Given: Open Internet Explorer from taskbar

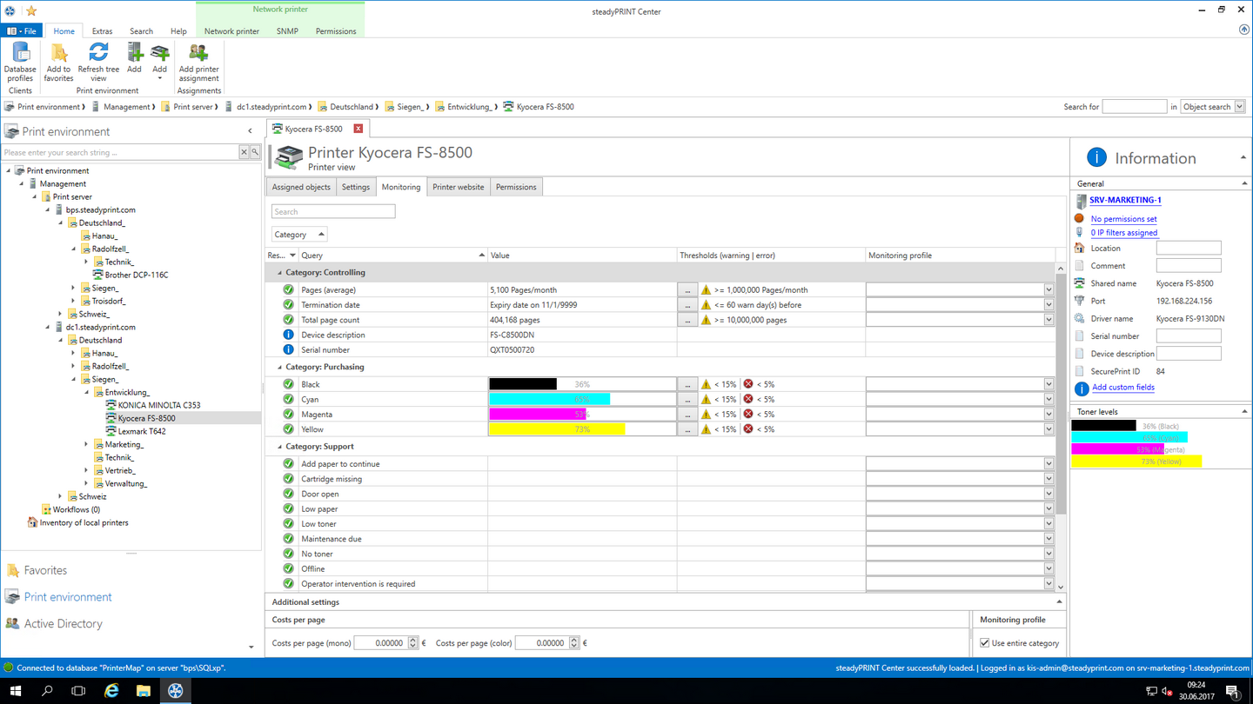Looking at the screenshot, I should [x=111, y=691].
